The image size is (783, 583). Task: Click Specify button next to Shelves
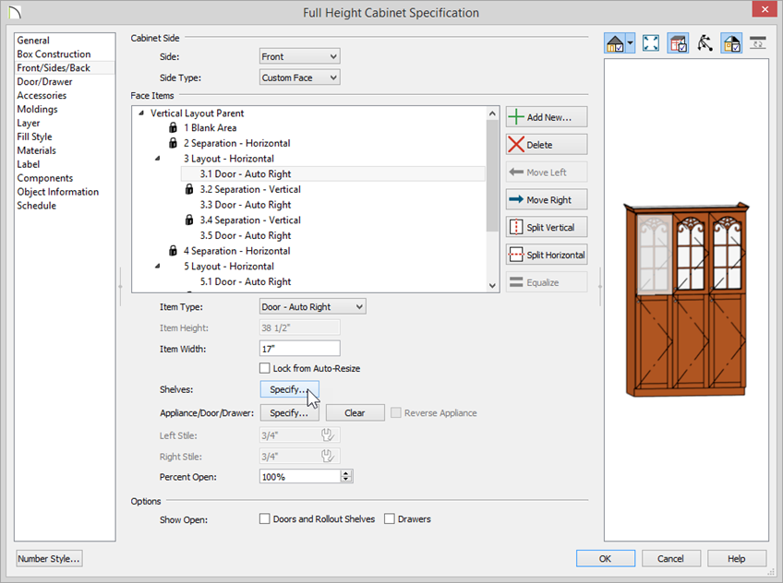[289, 389]
